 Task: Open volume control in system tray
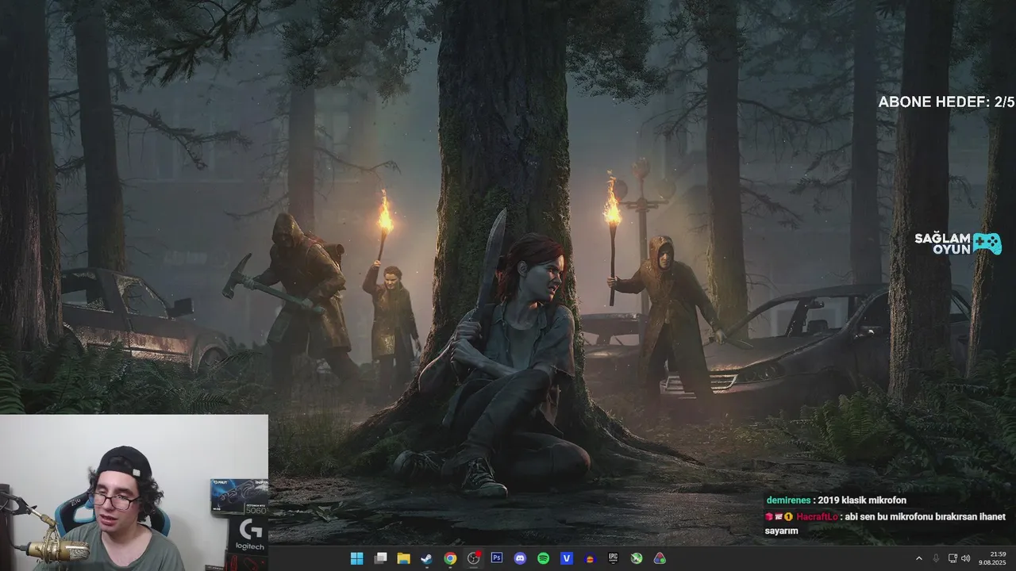[966, 558]
